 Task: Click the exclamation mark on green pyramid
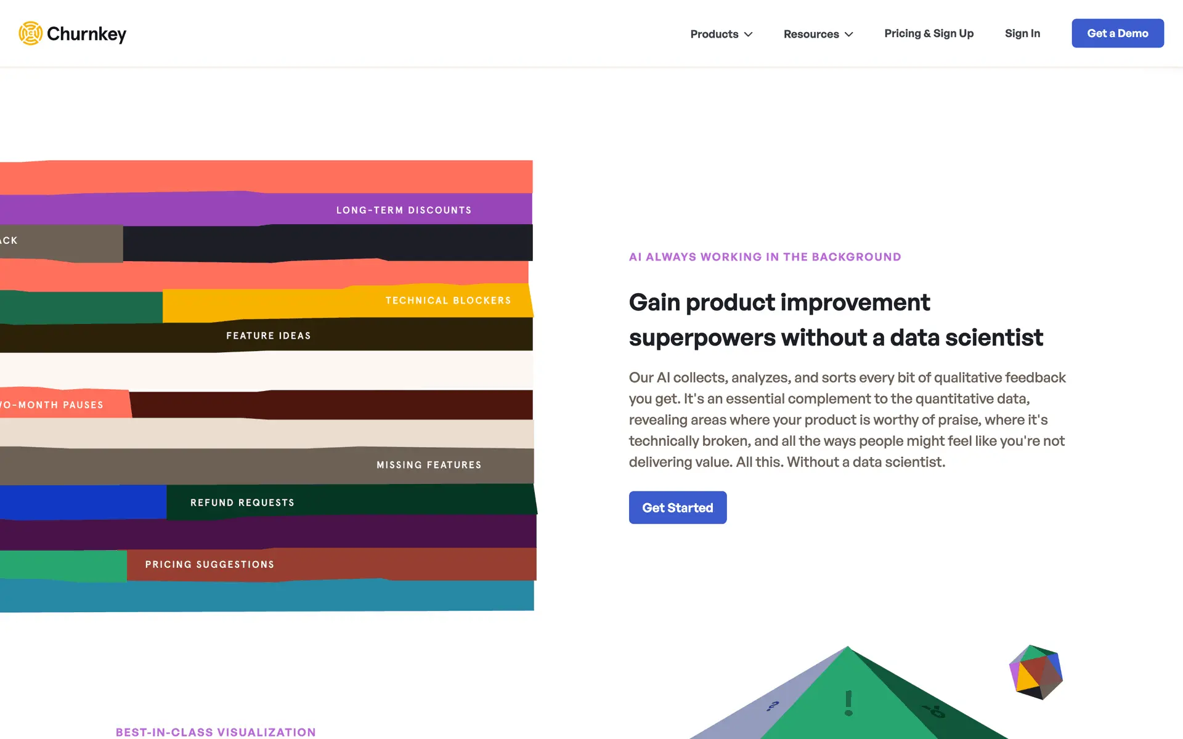(848, 703)
